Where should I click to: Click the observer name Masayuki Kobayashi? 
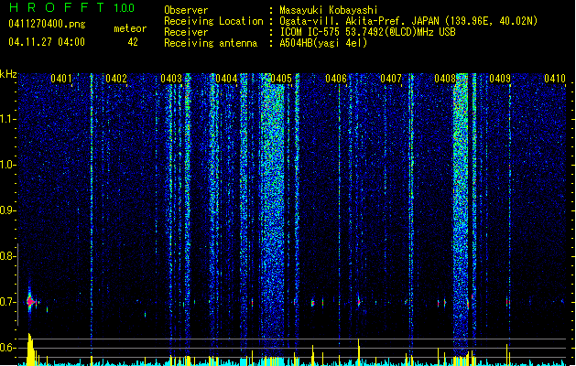pyautogui.click(x=329, y=10)
